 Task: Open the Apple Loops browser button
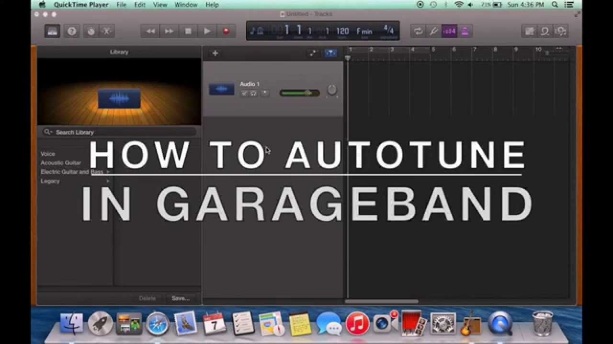click(x=545, y=32)
